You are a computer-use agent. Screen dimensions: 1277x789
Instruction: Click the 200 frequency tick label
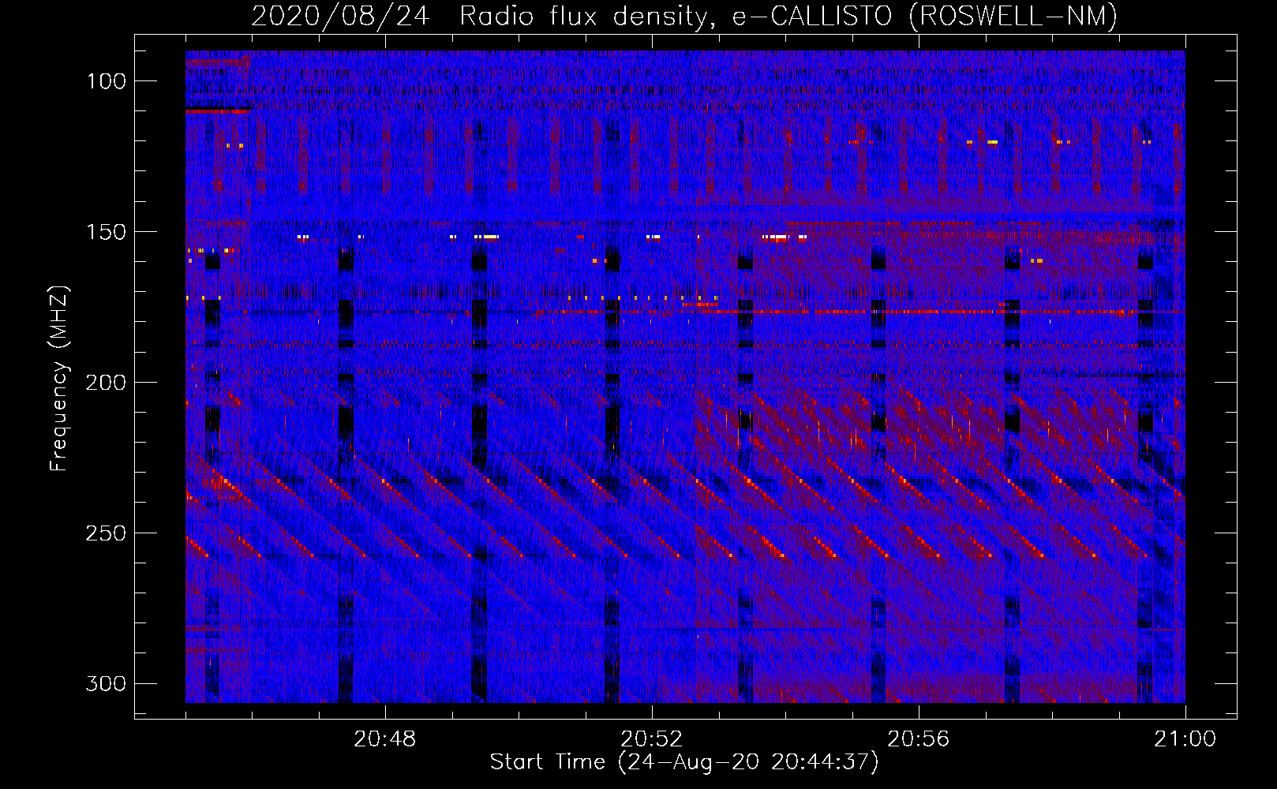106,383
